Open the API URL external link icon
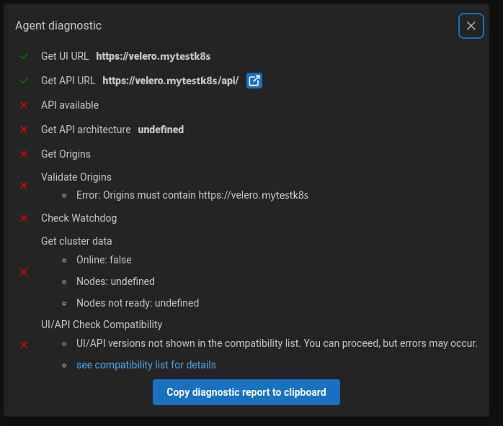503x426 pixels. [x=254, y=81]
